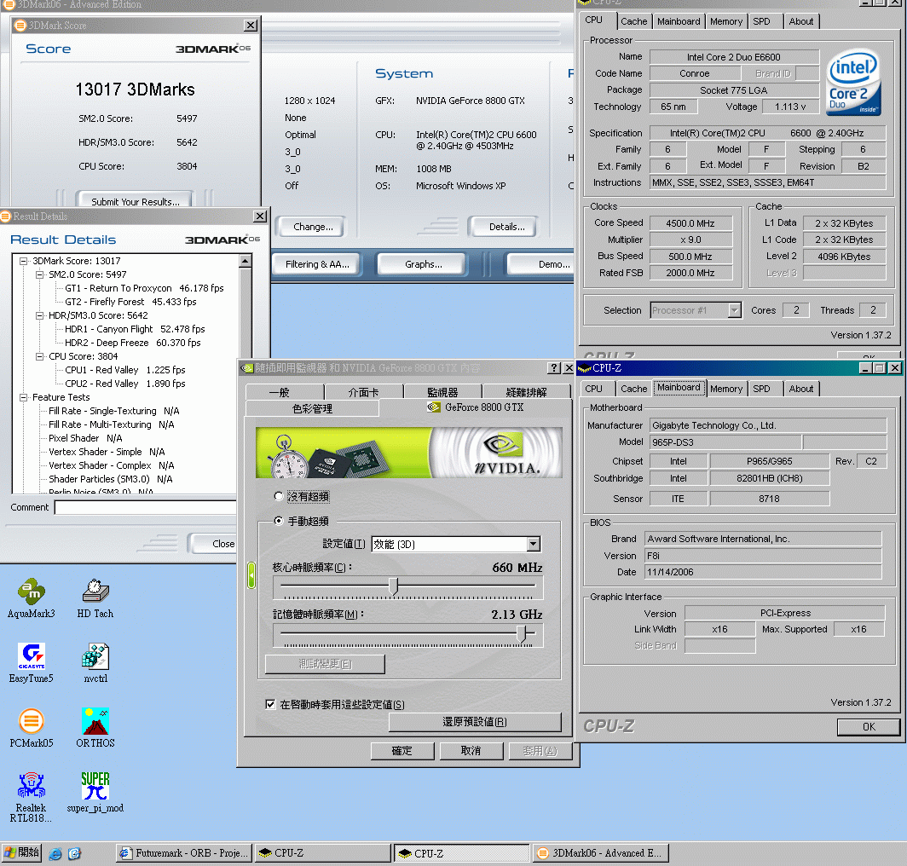Select CPU2 - Red Valley 1.890 fps row

click(x=125, y=384)
